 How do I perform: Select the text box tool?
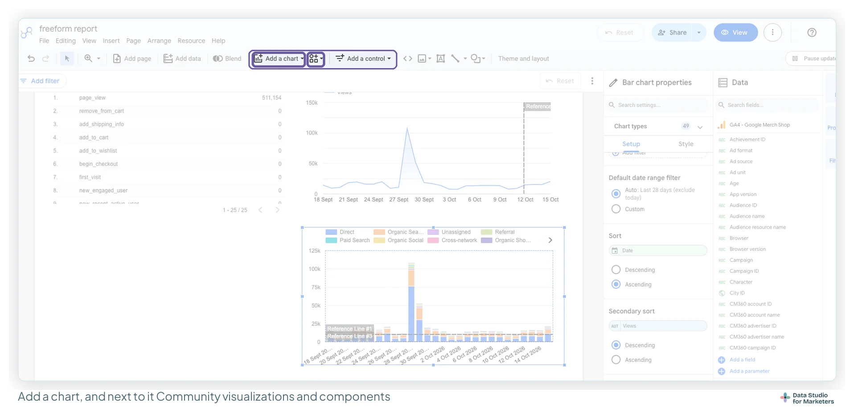click(x=440, y=58)
